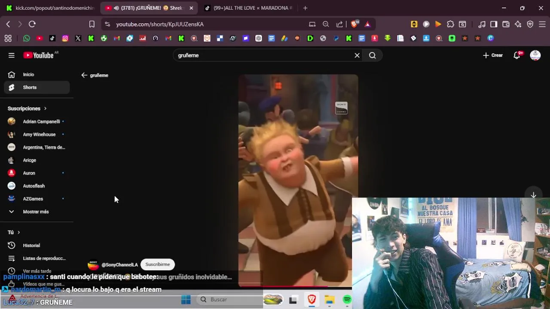Open Adrian Campanelli channel
This screenshot has width=550, height=309.
(37, 121)
